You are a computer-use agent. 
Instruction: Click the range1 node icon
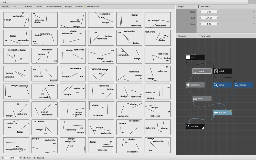(195, 71)
